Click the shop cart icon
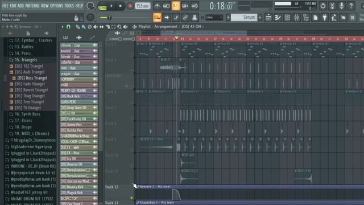364x205 pixels. 353,18
